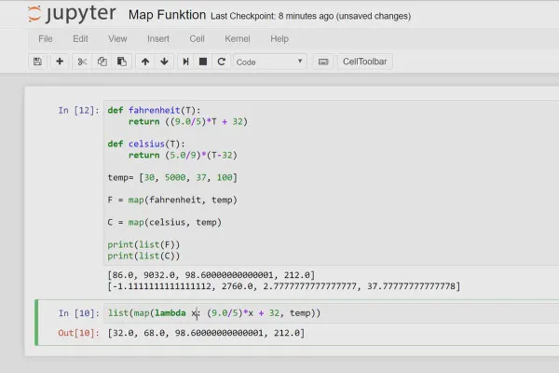Click the Jupyter logo
Screen dimensions: 559x373
click(72, 15)
